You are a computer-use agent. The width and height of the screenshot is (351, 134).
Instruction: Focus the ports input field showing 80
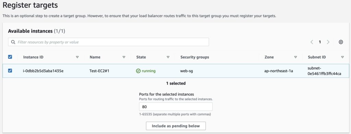(176, 107)
